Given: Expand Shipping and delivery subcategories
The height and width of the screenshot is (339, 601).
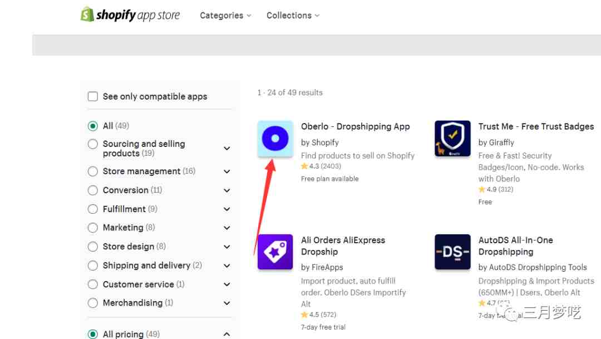Looking at the screenshot, I should tap(227, 266).
